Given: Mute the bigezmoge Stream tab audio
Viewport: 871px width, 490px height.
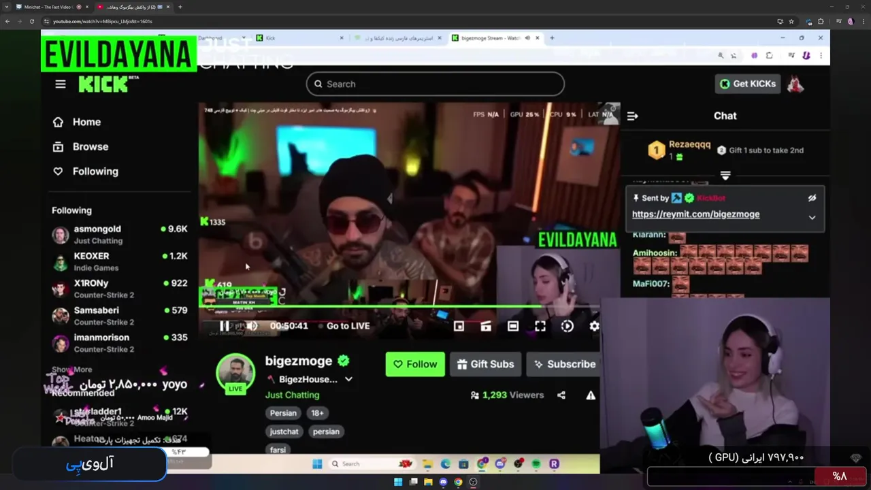Looking at the screenshot, I should pos(527,38).
